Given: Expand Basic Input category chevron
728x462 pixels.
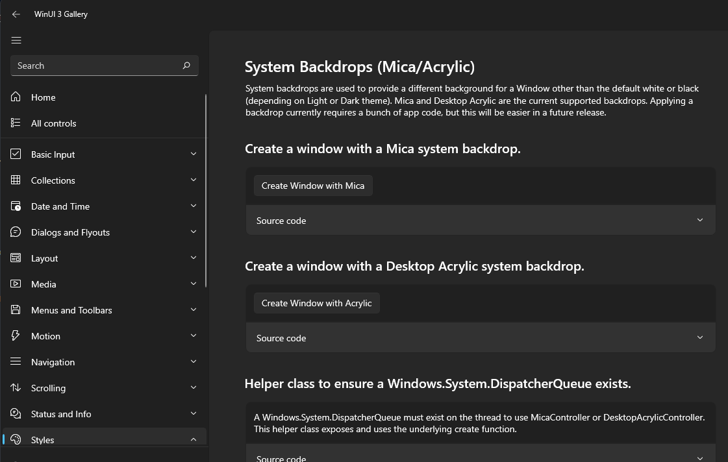Looking at the screenshot, I should click(194, 154).
